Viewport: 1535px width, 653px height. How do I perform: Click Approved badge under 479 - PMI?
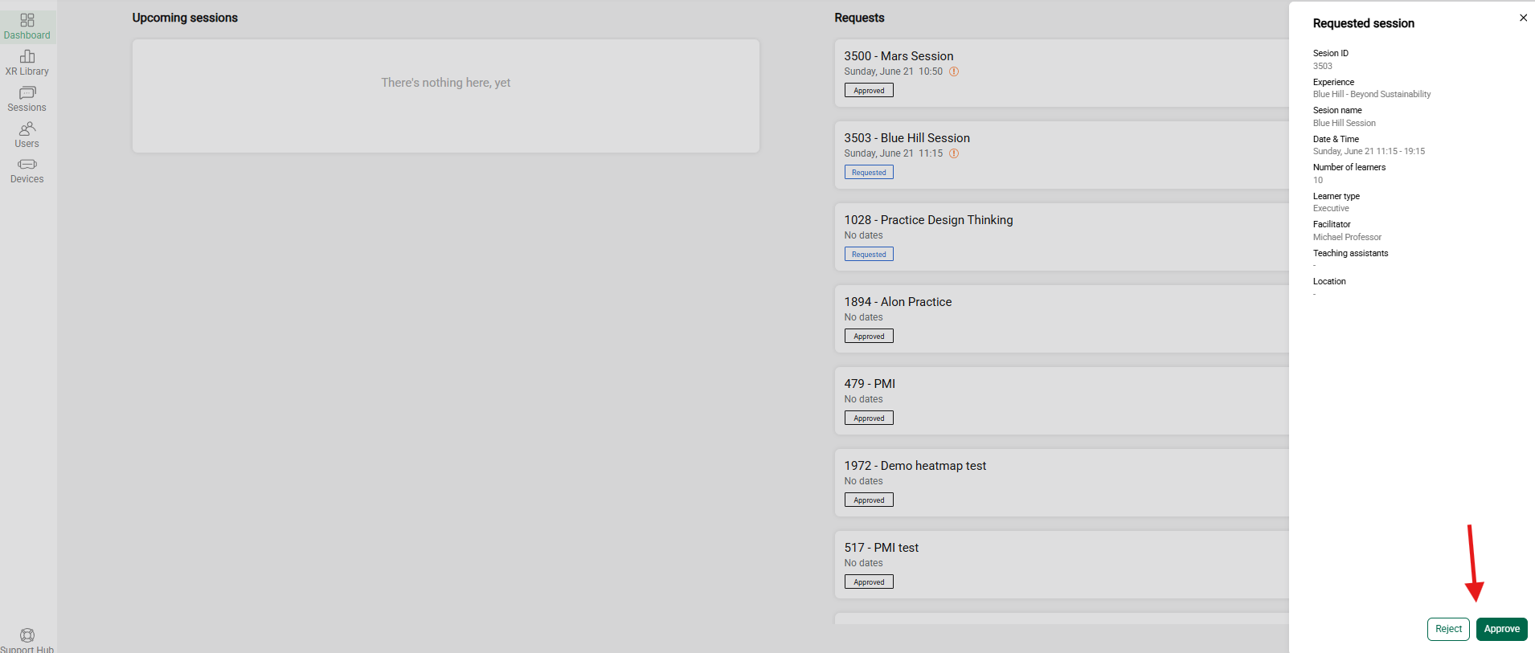(x=869, y=418)
